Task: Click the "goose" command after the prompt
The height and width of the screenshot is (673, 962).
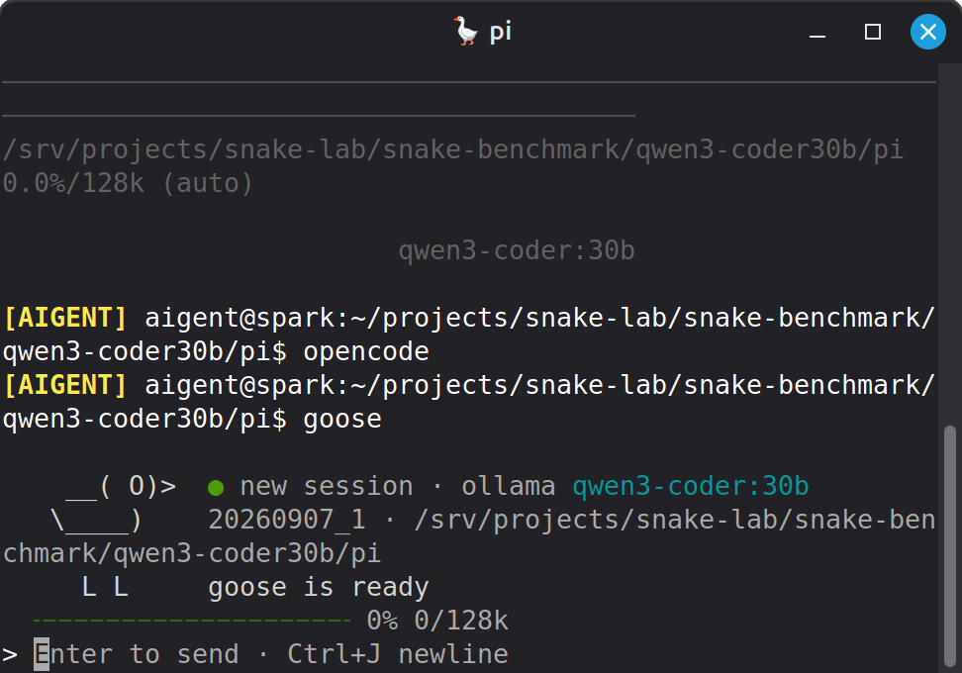Action: (342, 420)
